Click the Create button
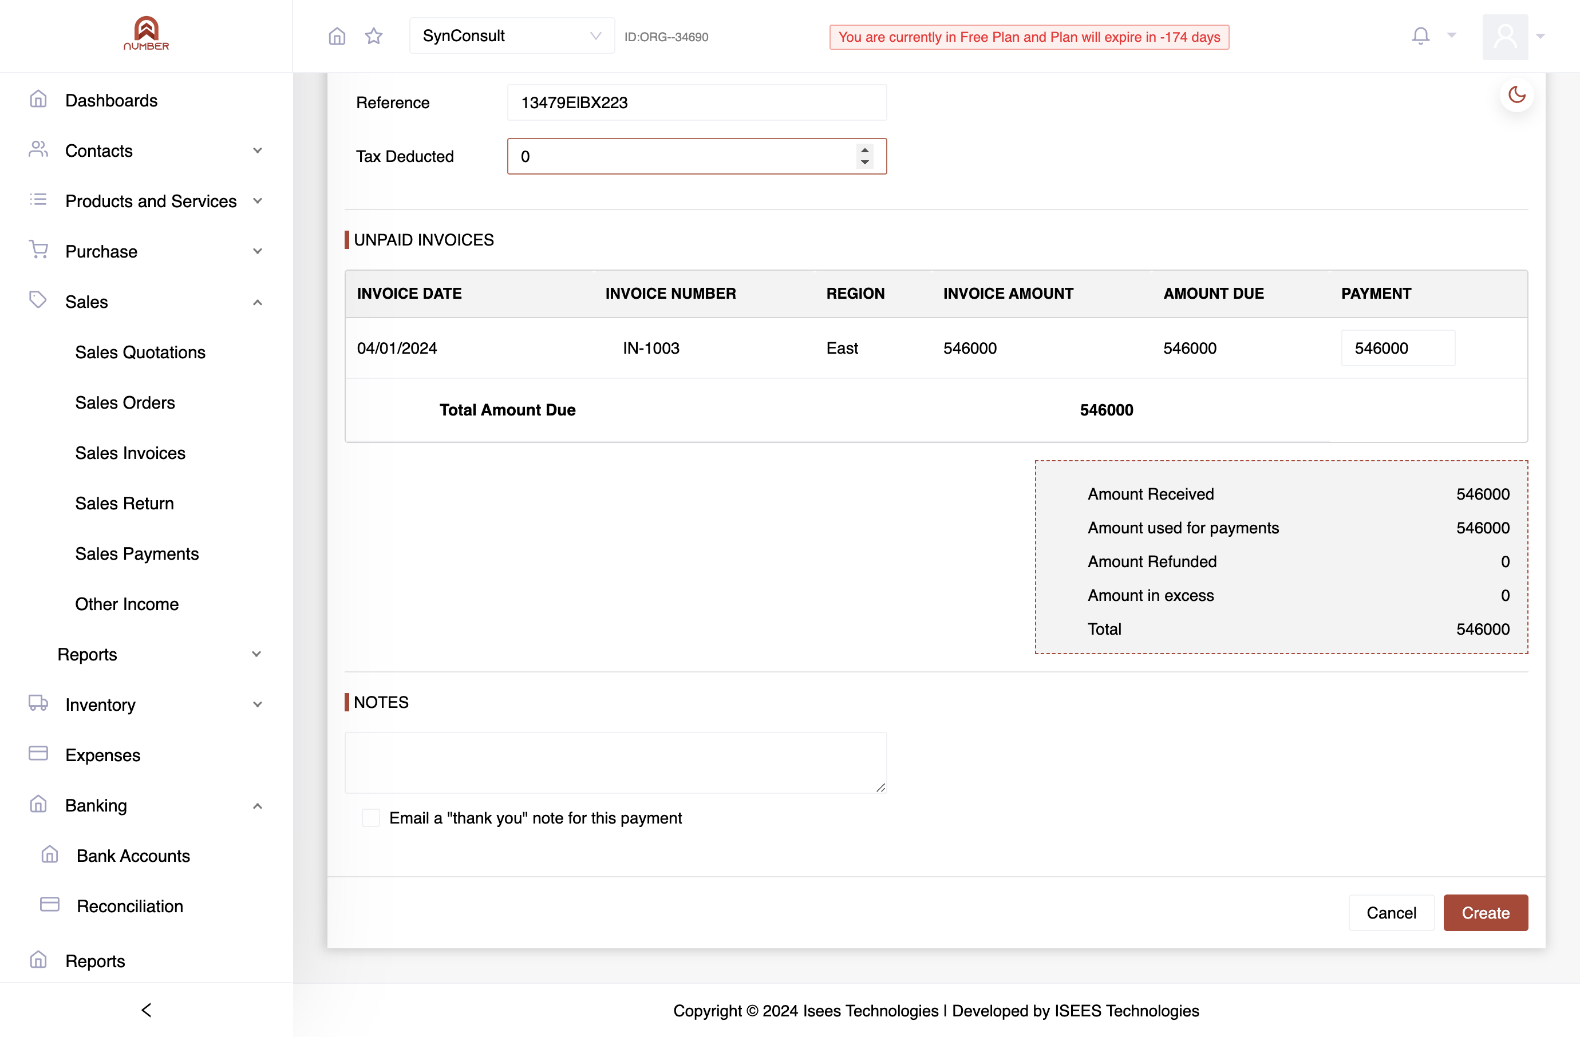 1486,913
